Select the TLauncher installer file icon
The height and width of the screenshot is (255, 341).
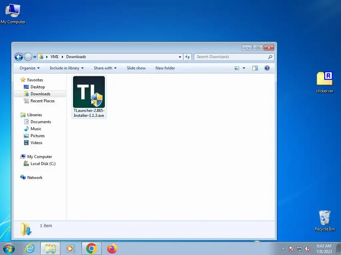[x=89, y=92]
